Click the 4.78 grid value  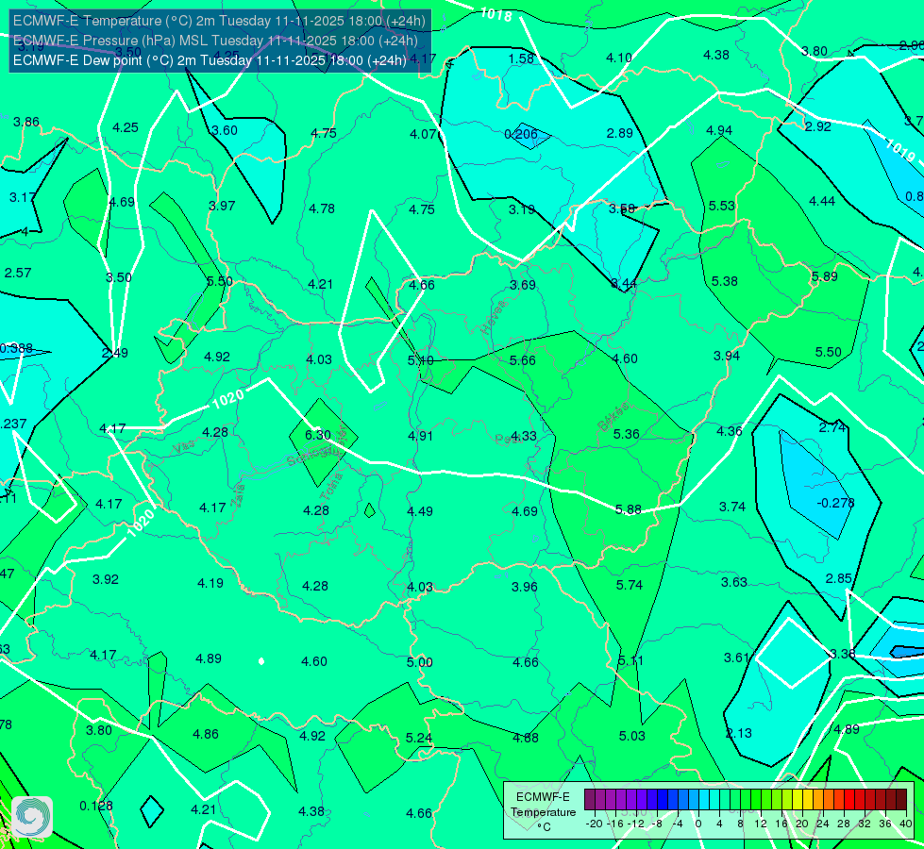pyautogui.click(x=322, y=208)
